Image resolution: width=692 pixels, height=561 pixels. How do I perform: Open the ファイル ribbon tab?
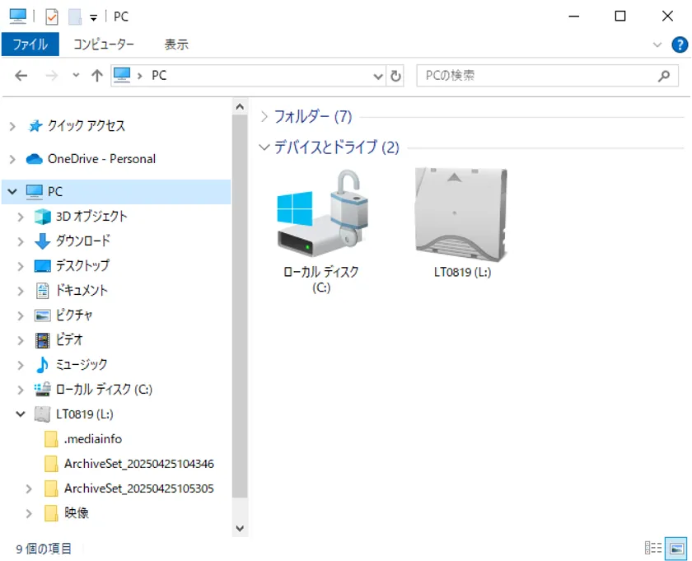click(30, 44)
